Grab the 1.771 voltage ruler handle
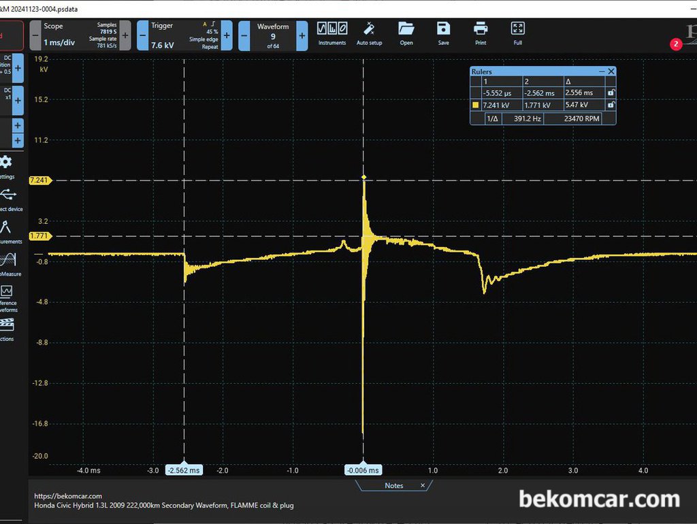Screen dimensions: 697x524 (x=39, y=236)
